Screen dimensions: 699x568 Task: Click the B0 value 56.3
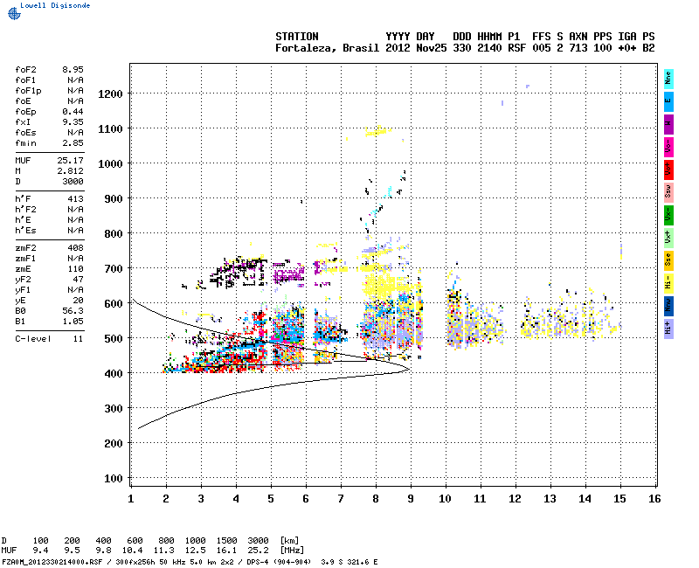pyautogui.click(x=73, y=311)
